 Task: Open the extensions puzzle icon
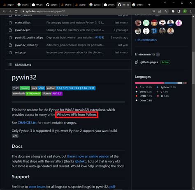click(173, 11)
